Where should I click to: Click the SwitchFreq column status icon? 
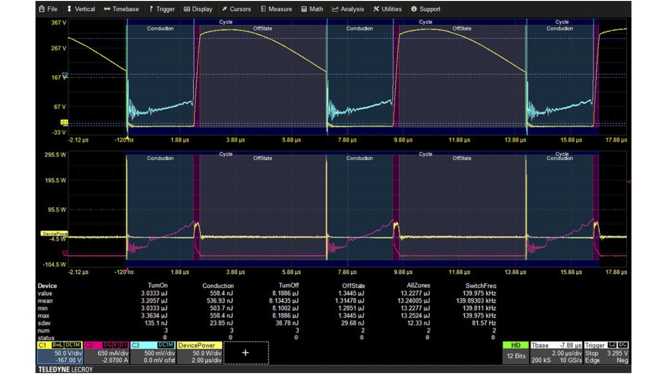point(492,337)
